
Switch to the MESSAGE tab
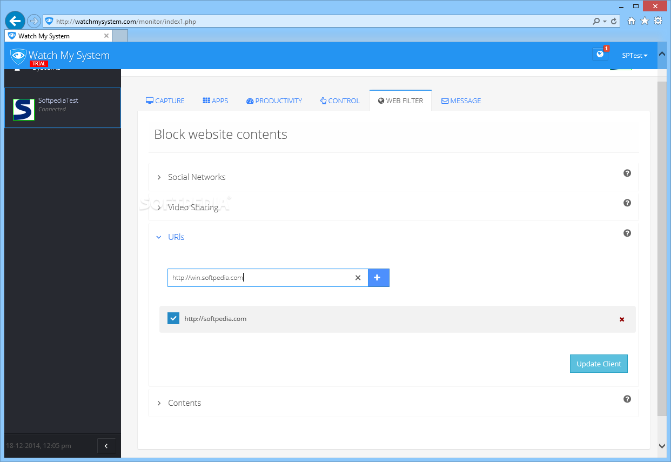[461, 101]
